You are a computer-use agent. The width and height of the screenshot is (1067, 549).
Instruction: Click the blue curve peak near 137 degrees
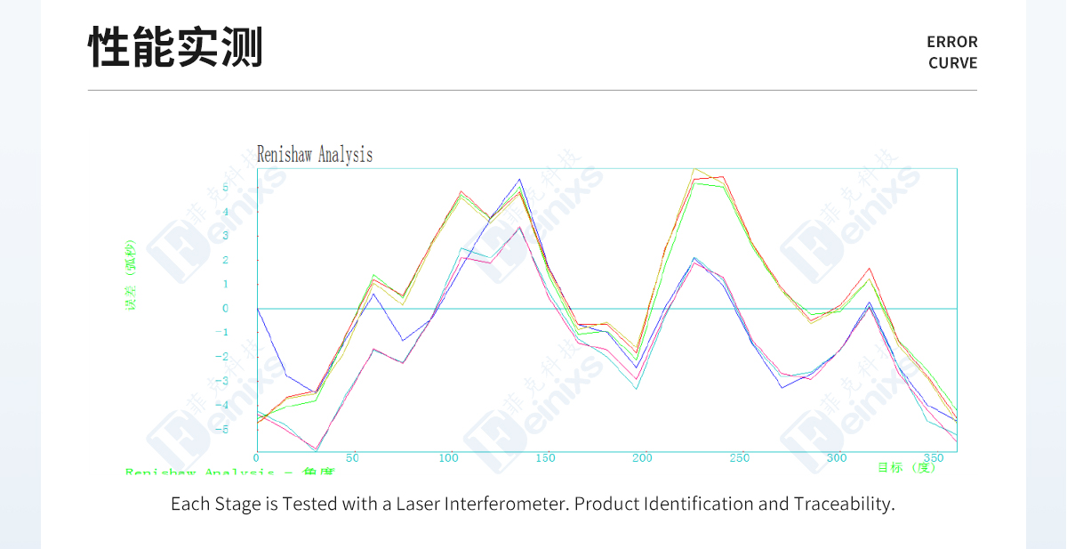520,180
